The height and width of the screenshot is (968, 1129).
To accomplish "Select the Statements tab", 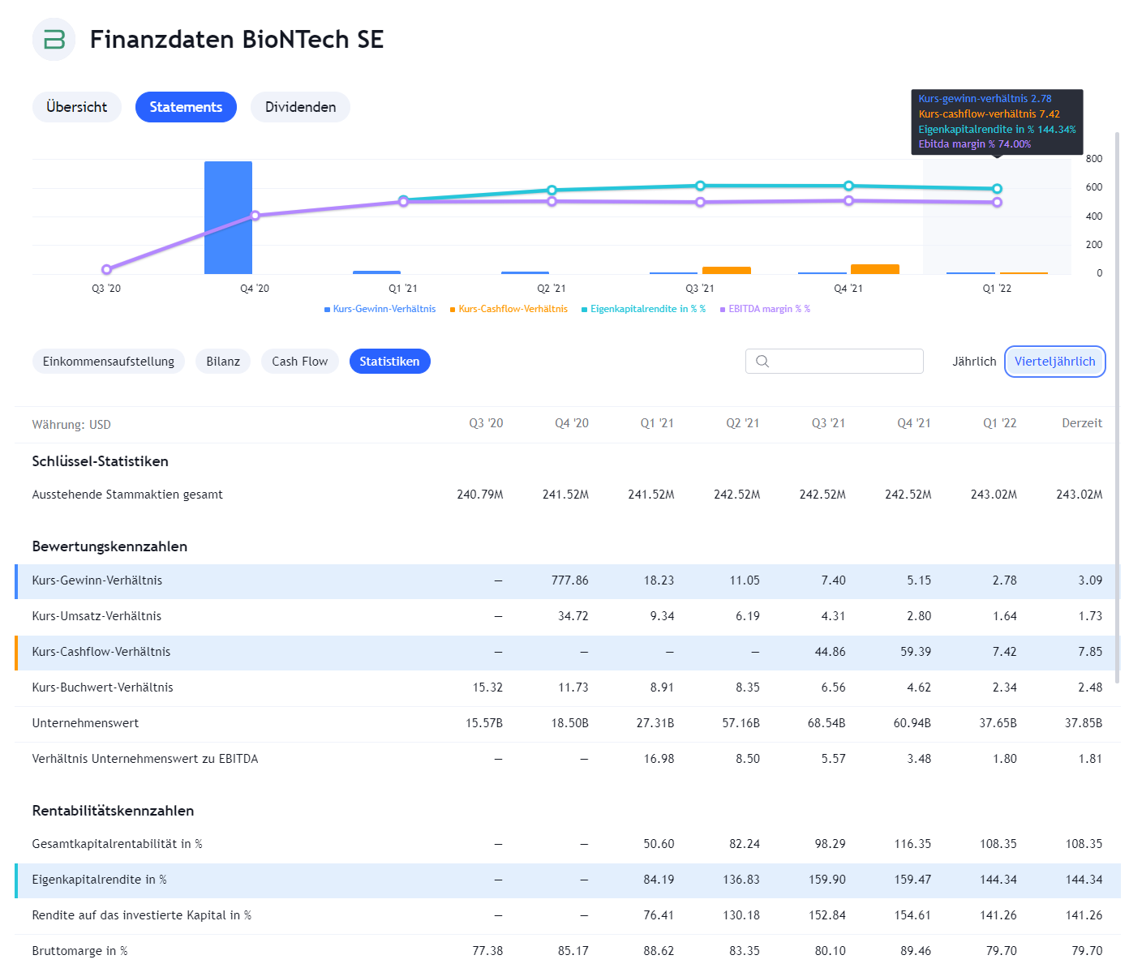I will 186,107.
